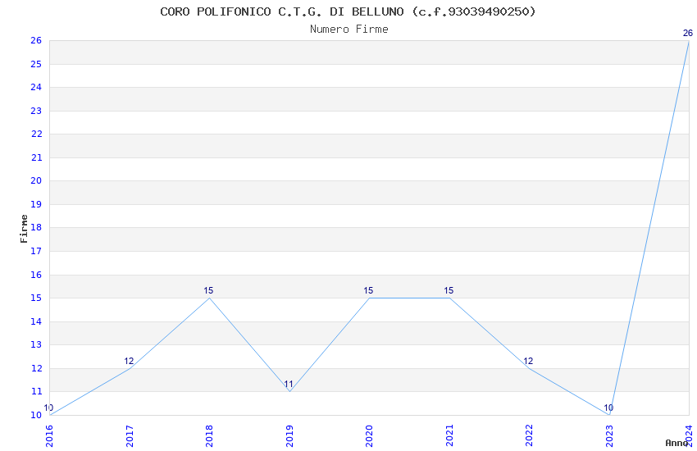Screen dimensions: 697x451
Task: Select x-axis year 2019
Action: tap(289, 436)
